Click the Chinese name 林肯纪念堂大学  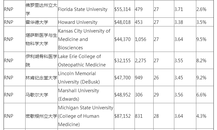[x=41, y=78]
